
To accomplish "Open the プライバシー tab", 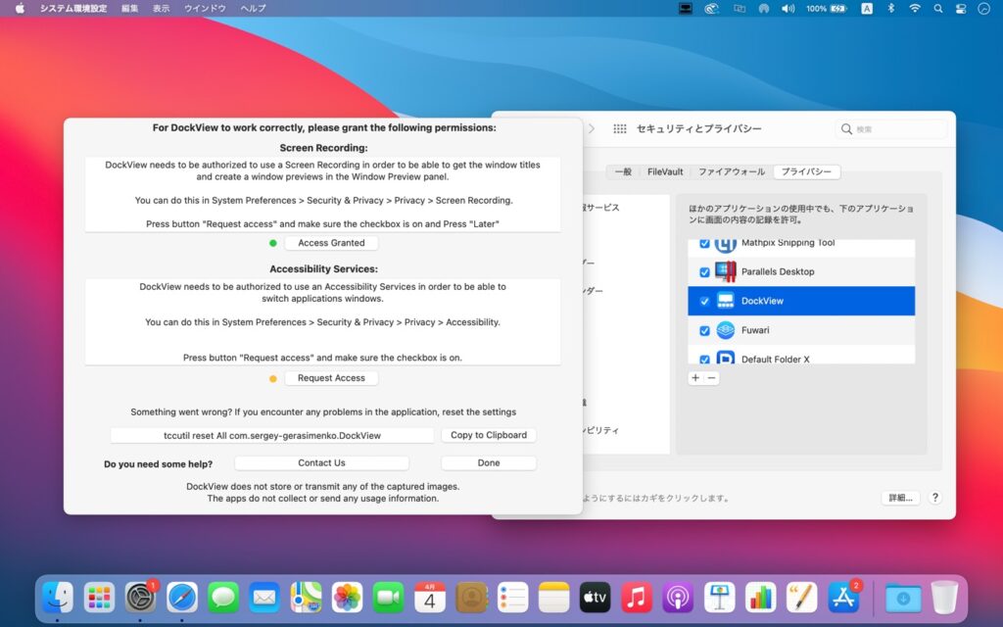I will pos(807,170).
